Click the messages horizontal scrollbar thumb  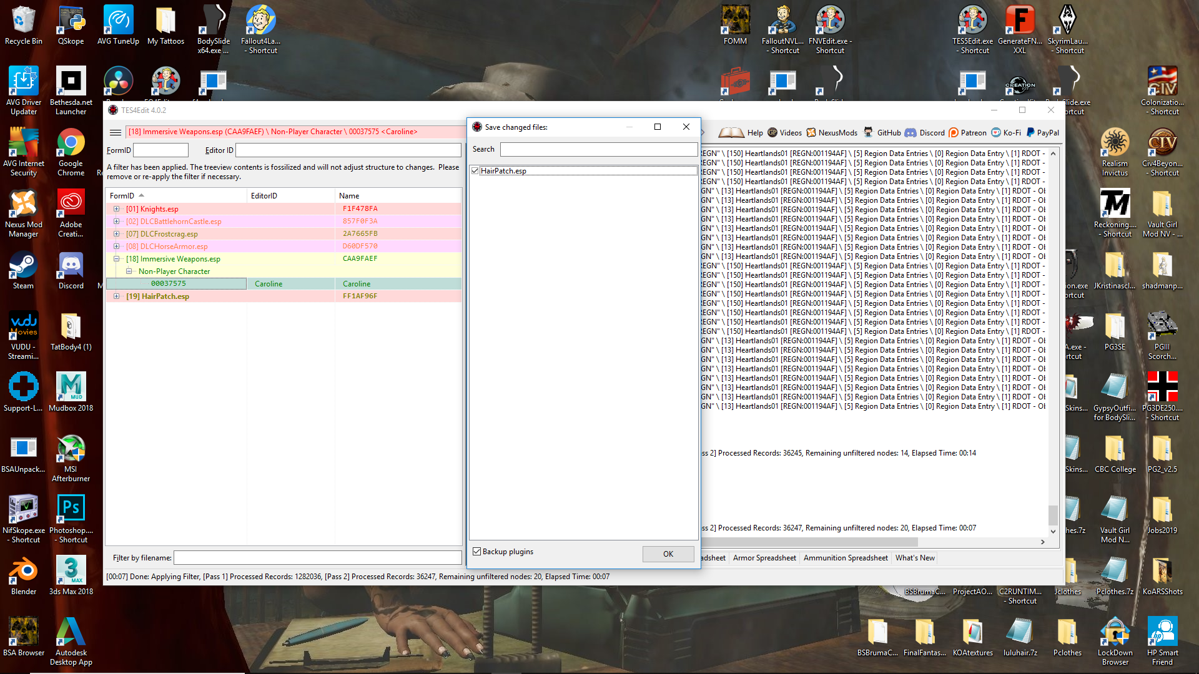point(809,542)
